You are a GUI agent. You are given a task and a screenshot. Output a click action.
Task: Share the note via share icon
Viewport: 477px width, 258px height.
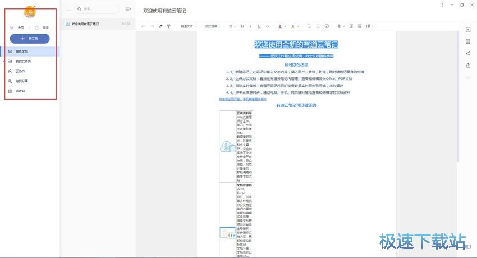[x=468, y=53]
